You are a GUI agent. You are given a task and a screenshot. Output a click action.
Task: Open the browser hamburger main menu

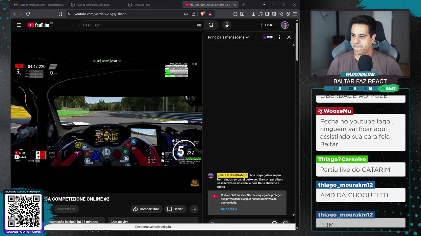(295, 14)
